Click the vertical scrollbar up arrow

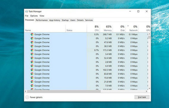(x=149, y=34)
